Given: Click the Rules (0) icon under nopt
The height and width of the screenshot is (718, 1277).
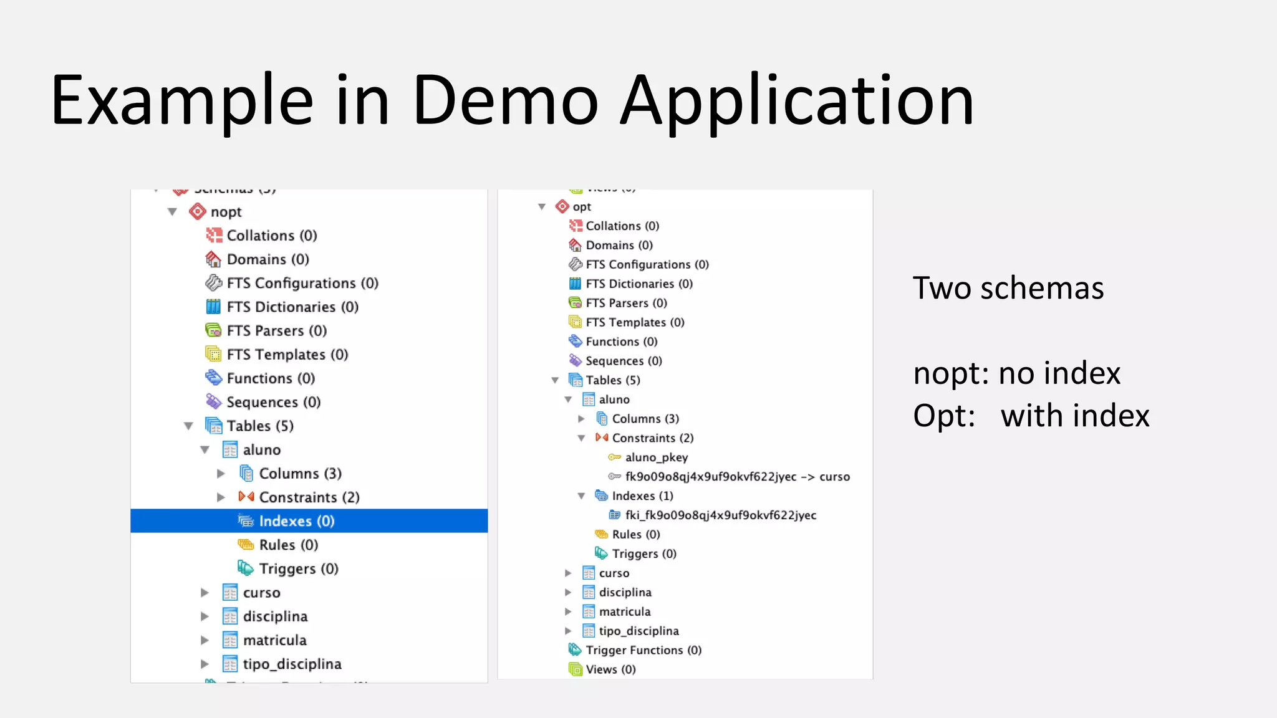Looking at the screenshot, I should 246,545.
